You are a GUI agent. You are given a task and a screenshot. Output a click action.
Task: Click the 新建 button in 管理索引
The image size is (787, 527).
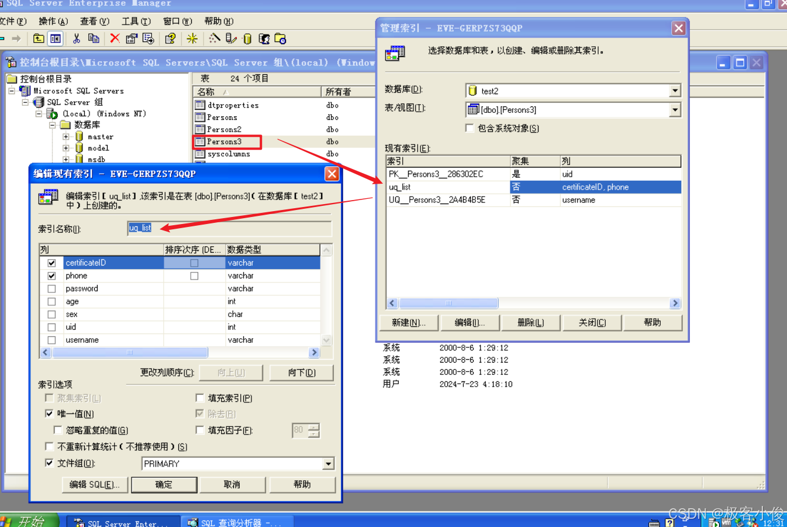(409, 322)
